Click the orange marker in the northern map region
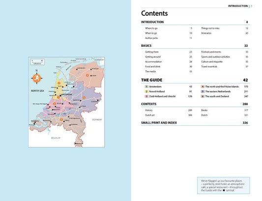This screenshot has width=262, height=201. coord(87,75)
